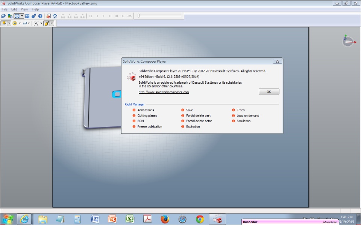Click the fourth greyed camera view icon
This screenshot has width=361, height=225.
pos(82,16)
